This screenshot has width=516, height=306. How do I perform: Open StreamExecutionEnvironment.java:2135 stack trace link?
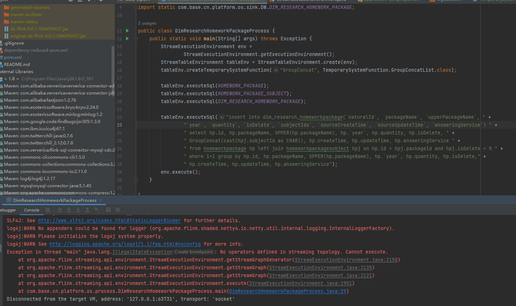pos(321,267)
